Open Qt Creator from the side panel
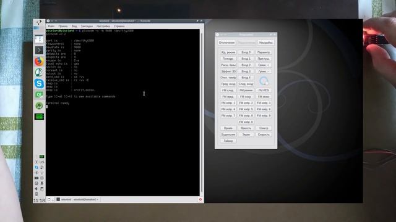 point(39,94)
